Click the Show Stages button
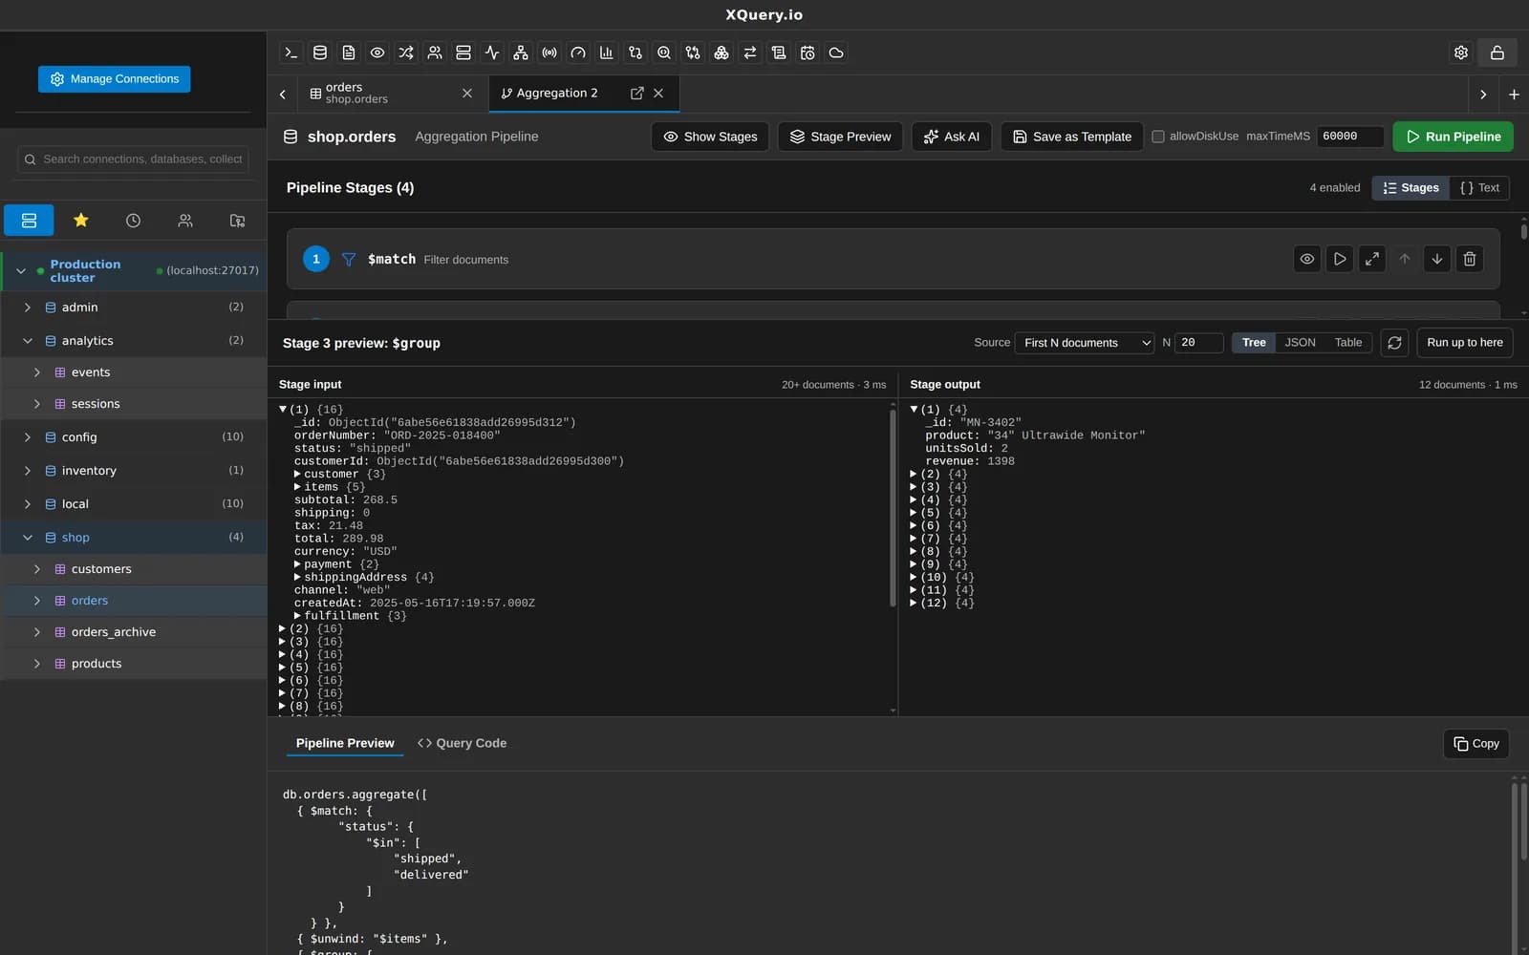This screenshot has height=955, width=1529. pos(710,137)
